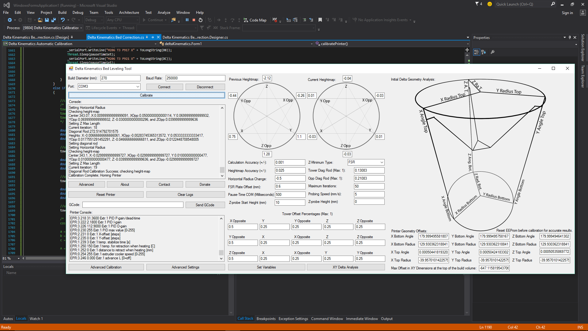
Task: Expand the COM3 port dropdown
Action: click(138, 87)
